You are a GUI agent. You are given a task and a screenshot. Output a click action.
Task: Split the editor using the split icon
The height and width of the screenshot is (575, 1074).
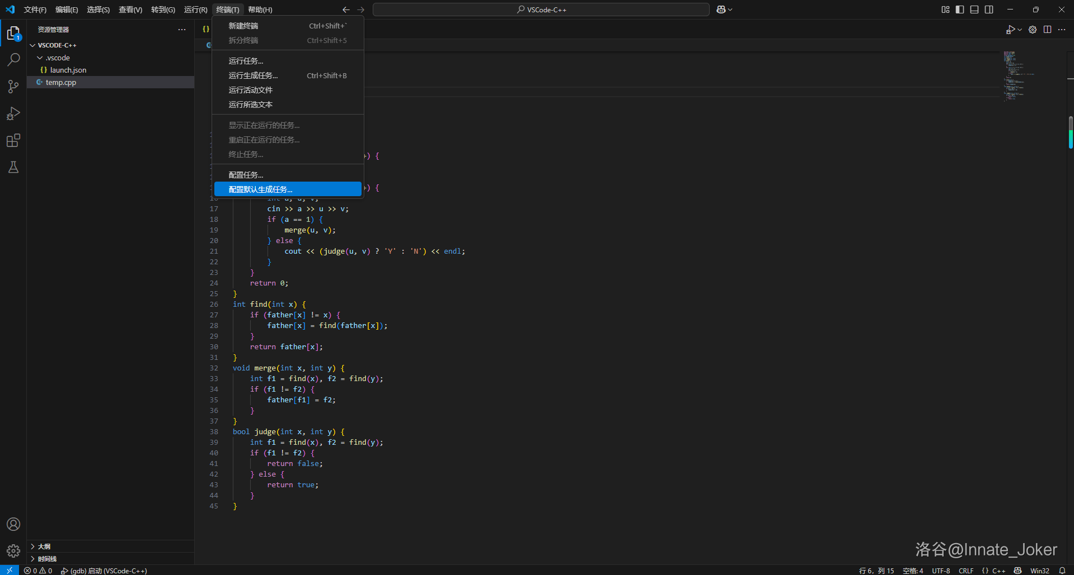pos(1047,30)
